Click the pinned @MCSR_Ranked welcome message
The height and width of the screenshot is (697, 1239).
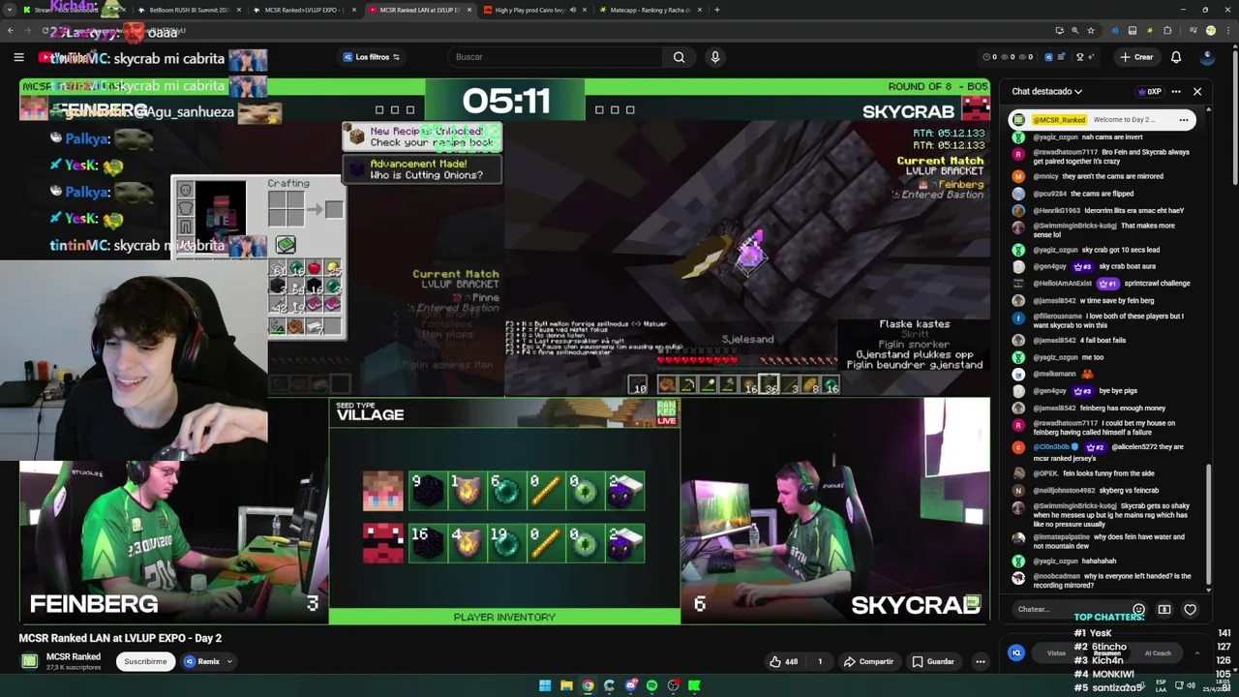1103,120
